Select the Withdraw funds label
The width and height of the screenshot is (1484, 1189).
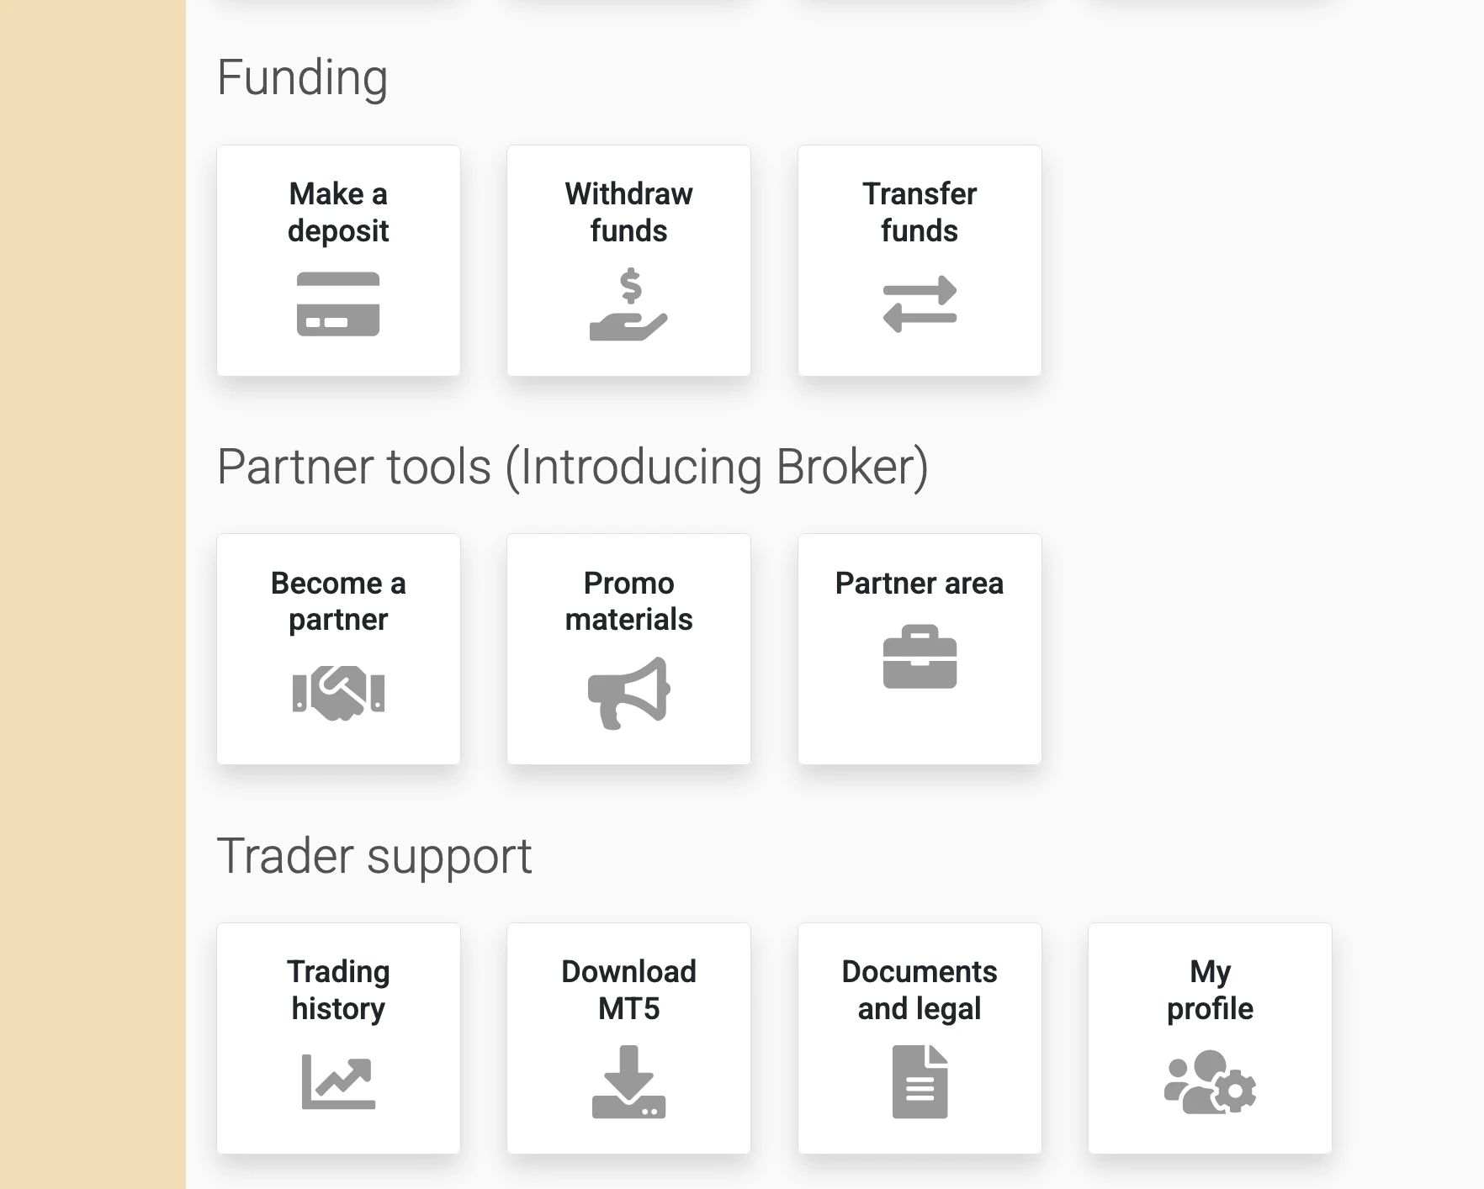(x=628, y=212)
